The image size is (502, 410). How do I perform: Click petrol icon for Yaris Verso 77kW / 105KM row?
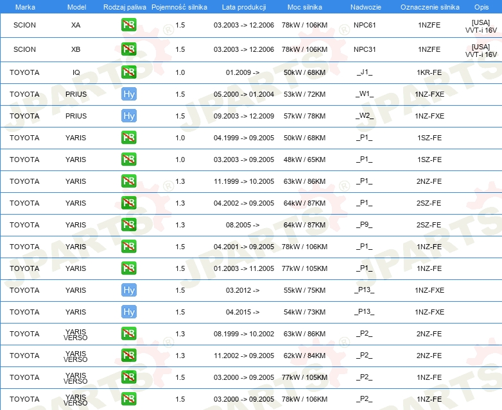[x=128, y=377]
